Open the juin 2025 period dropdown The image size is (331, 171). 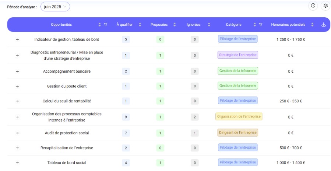tap(55, 7)
